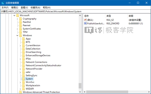151x94 pixels.
Task: Click the SettingSync folder icon
Action: (x=23, y=75)
